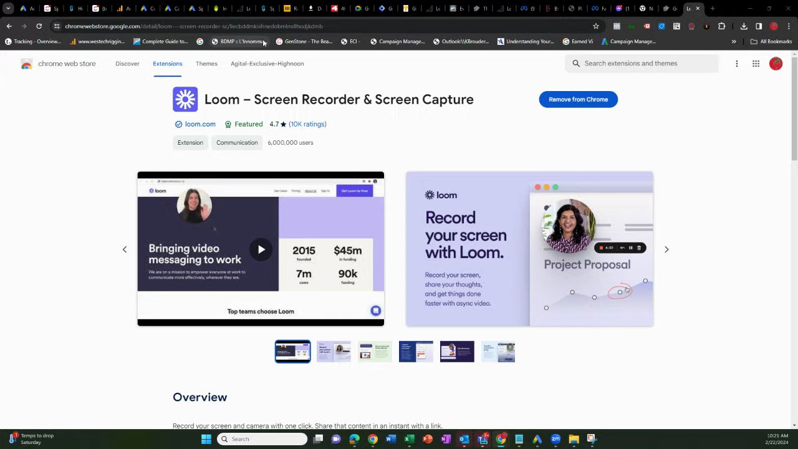Open File Explorer from the taskbar

[574, 439]
